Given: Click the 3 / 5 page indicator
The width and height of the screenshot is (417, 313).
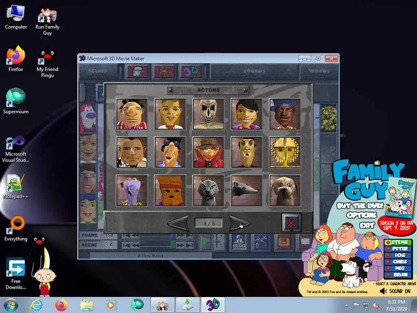Looking at the screenshot, I should (x=209, y=223).
